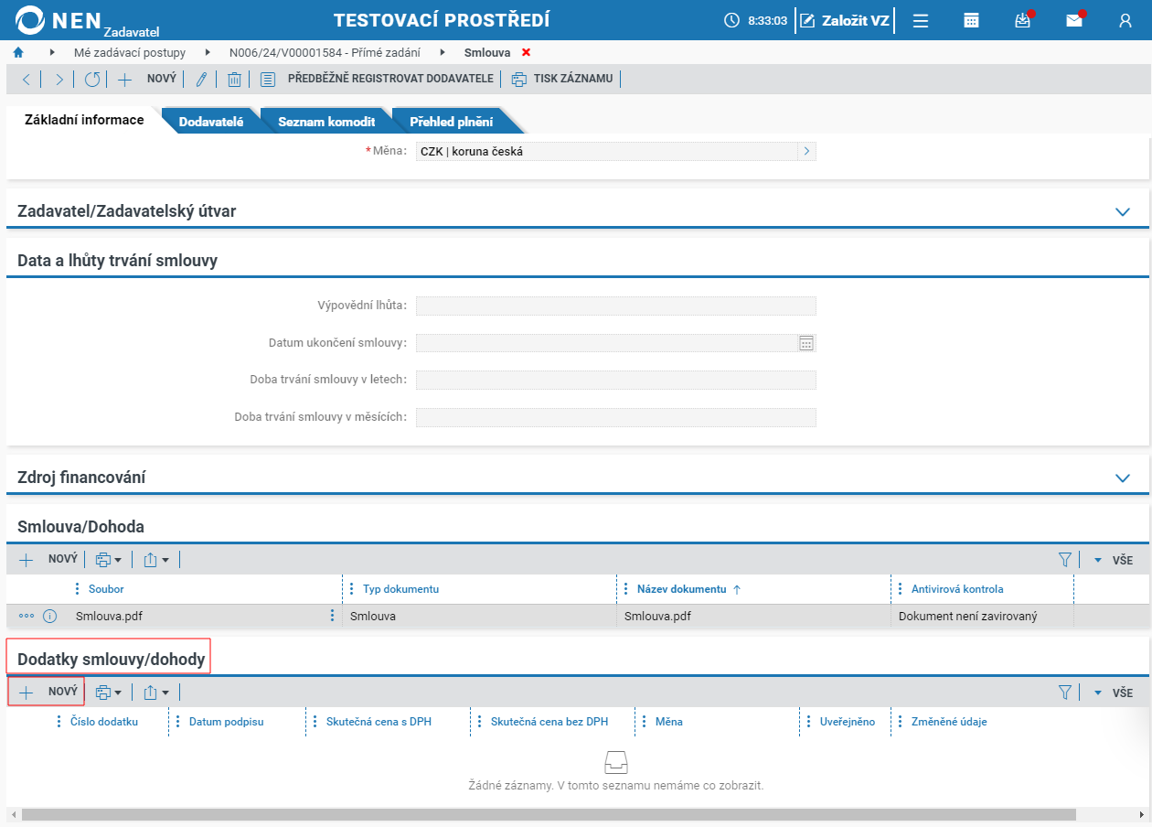Sort by the Název dokumentu column header
Screen dimensions: 1152x827
click(x=681, y=589)
